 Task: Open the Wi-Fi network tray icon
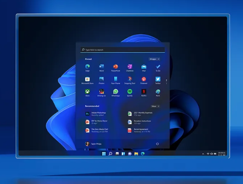(208, 154)
